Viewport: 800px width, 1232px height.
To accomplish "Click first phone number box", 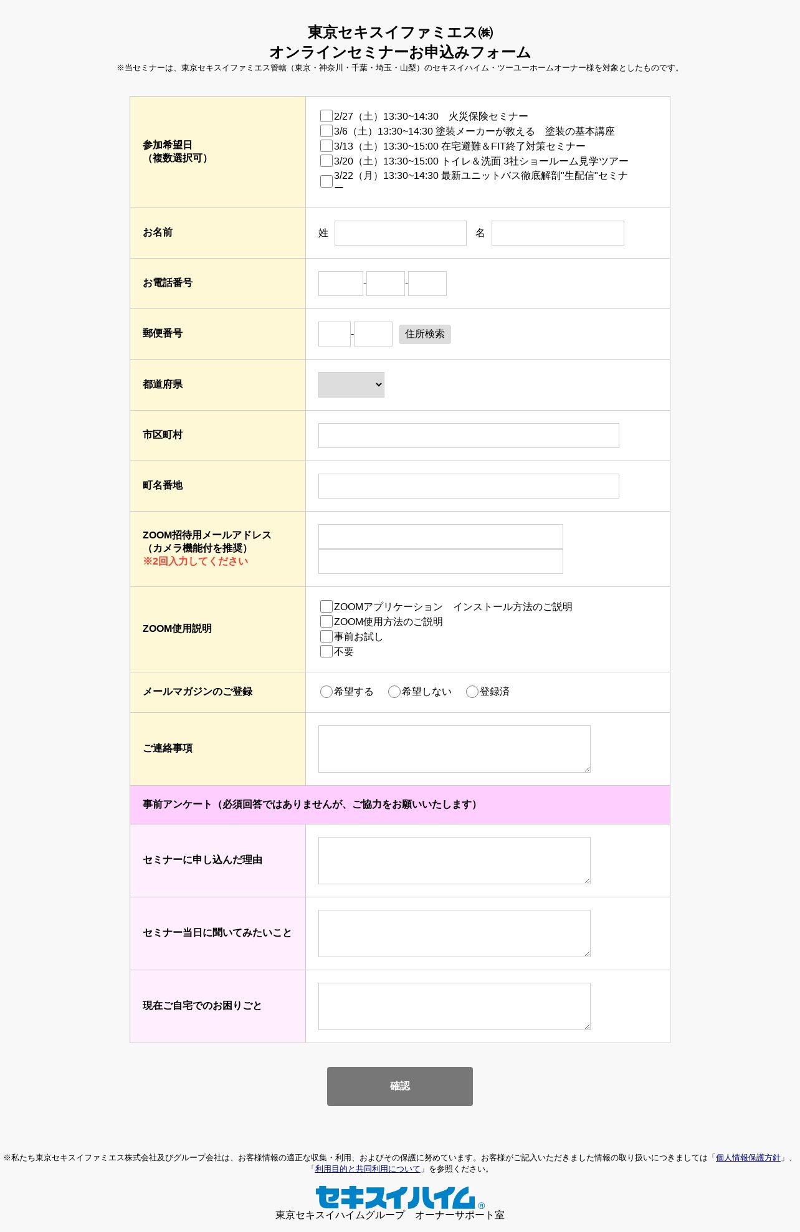I will 341,284.
